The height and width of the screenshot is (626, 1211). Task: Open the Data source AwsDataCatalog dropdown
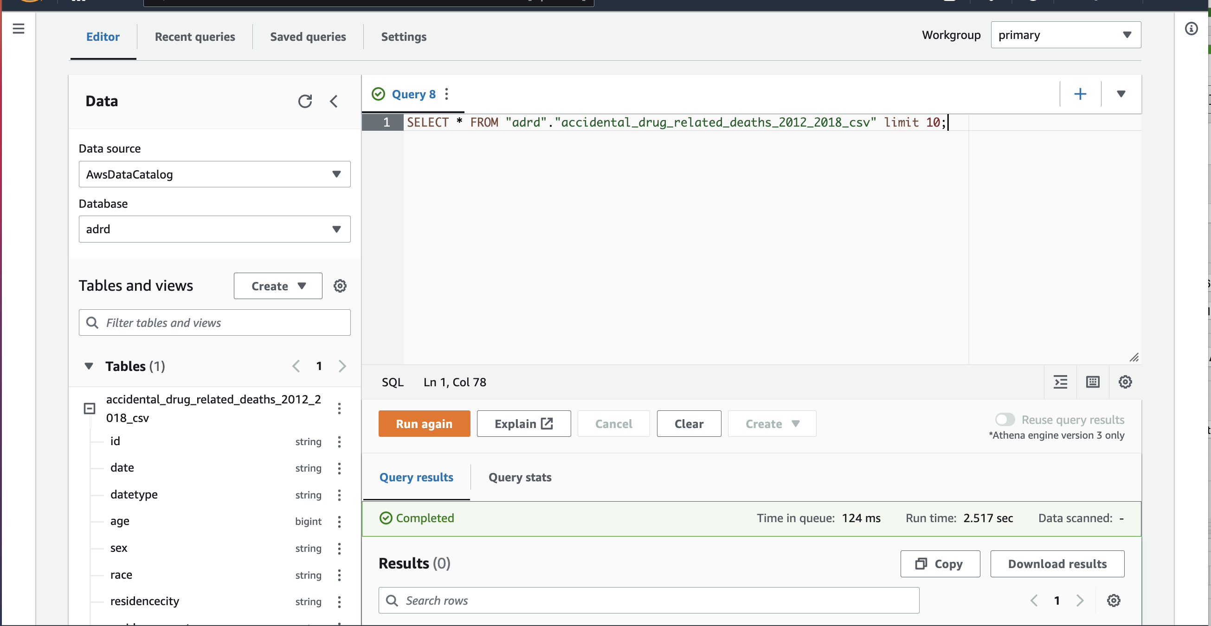(x=214, y=174)
